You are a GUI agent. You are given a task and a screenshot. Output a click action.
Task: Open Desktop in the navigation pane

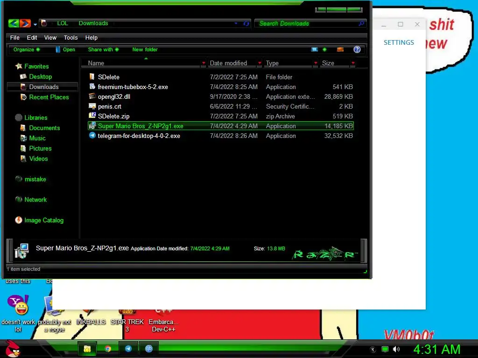(x=40, y=76)
